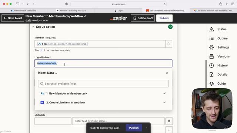
Task: Collapse the Set up action section
Action: (x=33, y=27)
